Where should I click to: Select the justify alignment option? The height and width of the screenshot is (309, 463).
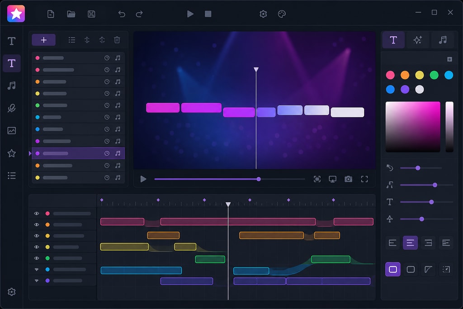(446, 243)
